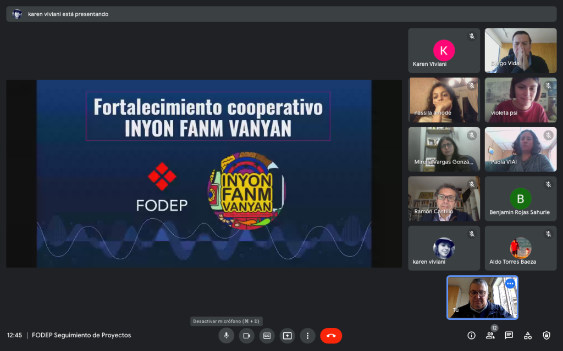Click Benjamín Rojas Sahurie's green B avatar
The height and width of the screenshot is (351, 563).
coord(520,198)
